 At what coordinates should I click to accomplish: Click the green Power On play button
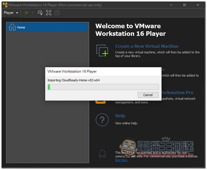[27, 13]
